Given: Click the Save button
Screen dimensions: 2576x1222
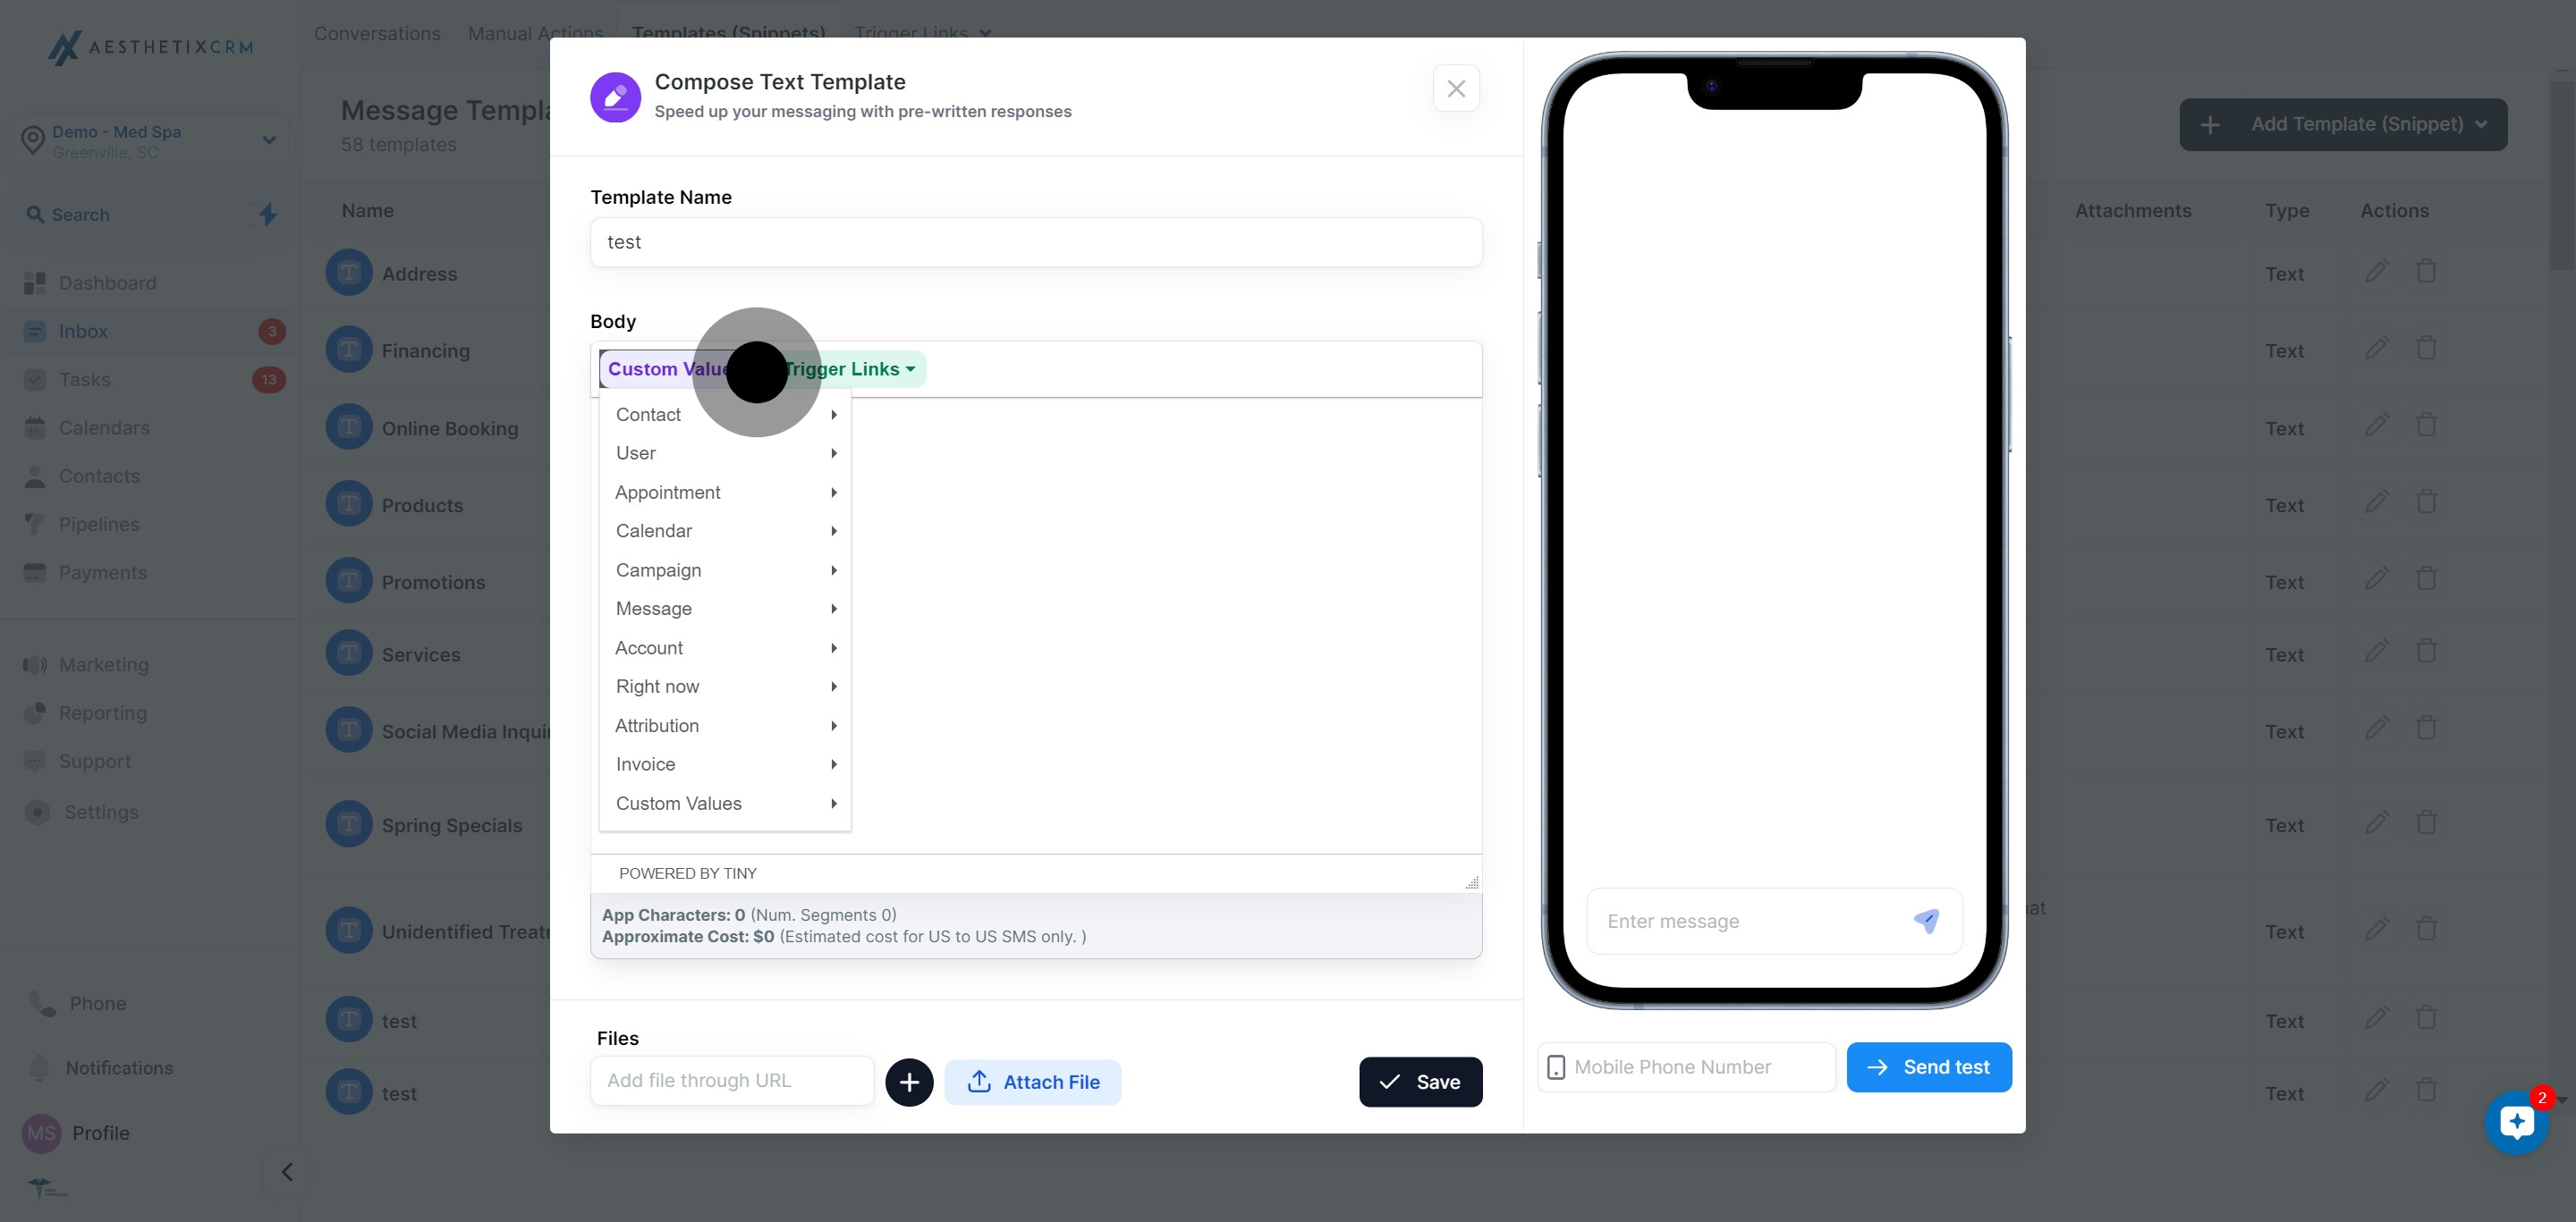Looking at the screenshot, I should [x=1420, y=1083].
